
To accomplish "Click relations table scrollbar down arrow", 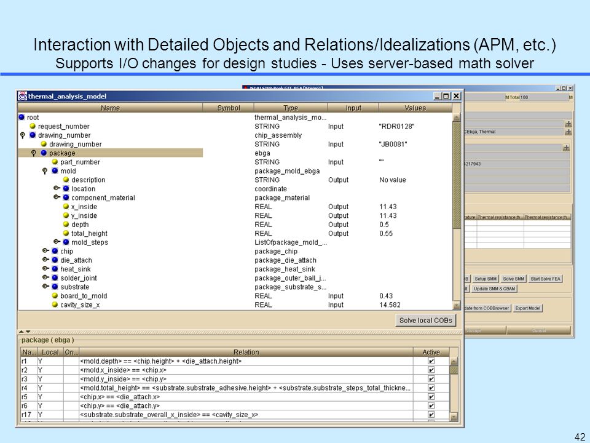I will click(454, 417).
